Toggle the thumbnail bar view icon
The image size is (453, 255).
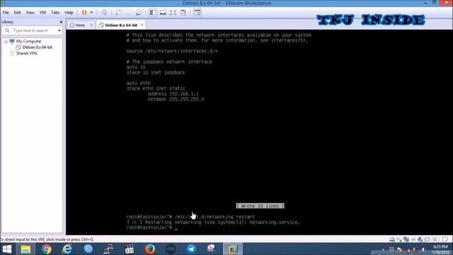coord(163,13)
